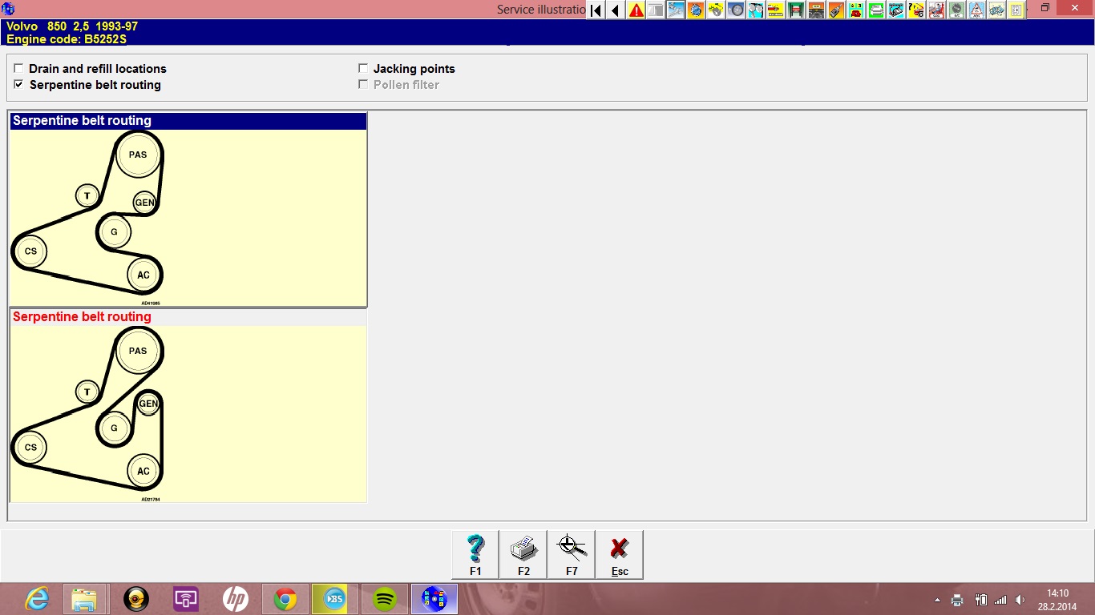Open Internet Explorer from the taskbar
This screenshot has height=615, width=1095.
point(37,598)
